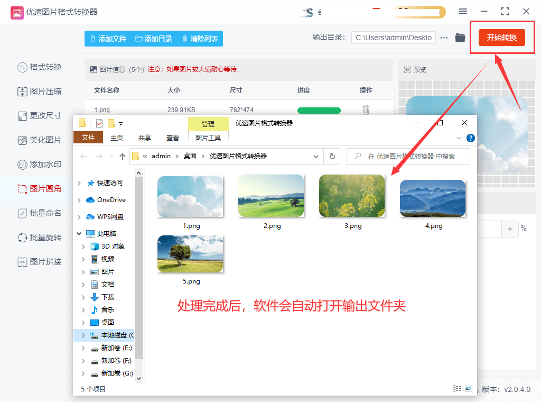Open the 文件 menu in Explorer

pyautogui.click(x=88, y=138)
